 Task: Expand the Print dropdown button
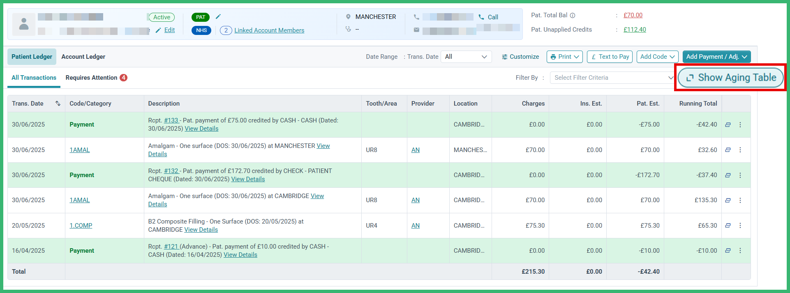(565, 57)
